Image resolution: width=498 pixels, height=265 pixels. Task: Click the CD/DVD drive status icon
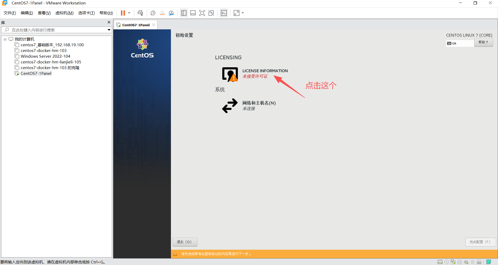click(447, 262)
